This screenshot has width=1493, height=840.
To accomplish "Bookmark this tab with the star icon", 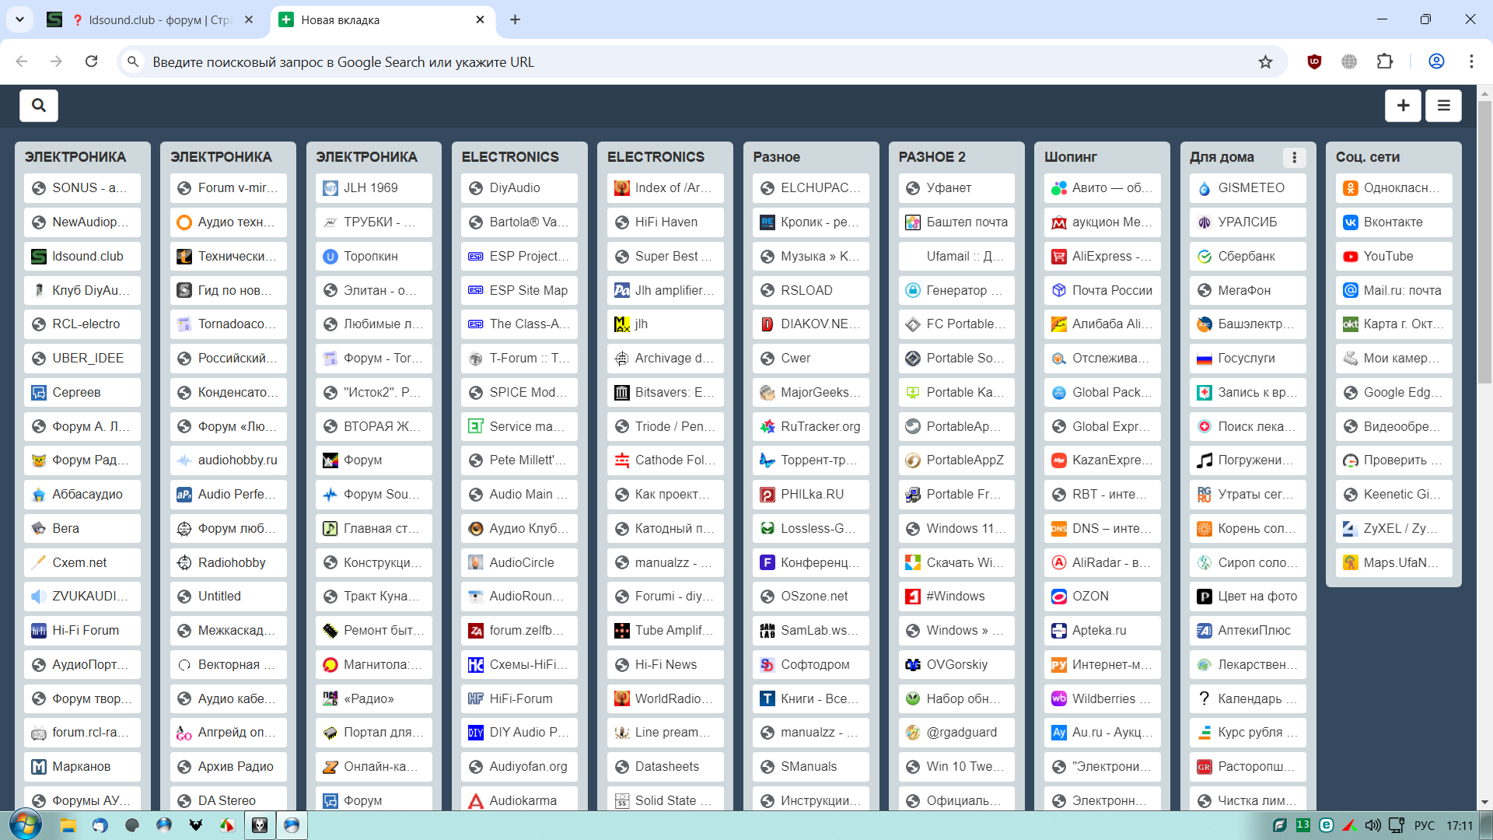I will click(x=1265, y=62).
